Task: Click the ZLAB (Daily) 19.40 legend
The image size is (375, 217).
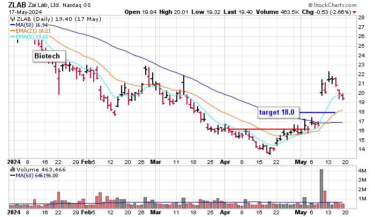Action: (58, 19)
